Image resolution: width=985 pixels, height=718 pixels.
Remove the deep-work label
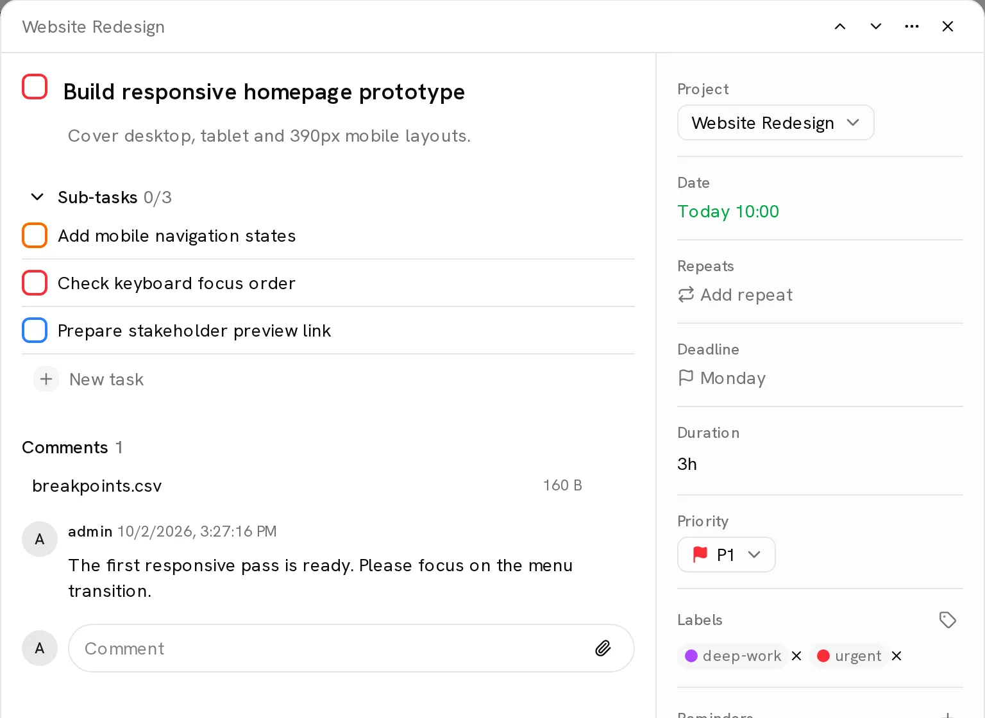[796, 656]
